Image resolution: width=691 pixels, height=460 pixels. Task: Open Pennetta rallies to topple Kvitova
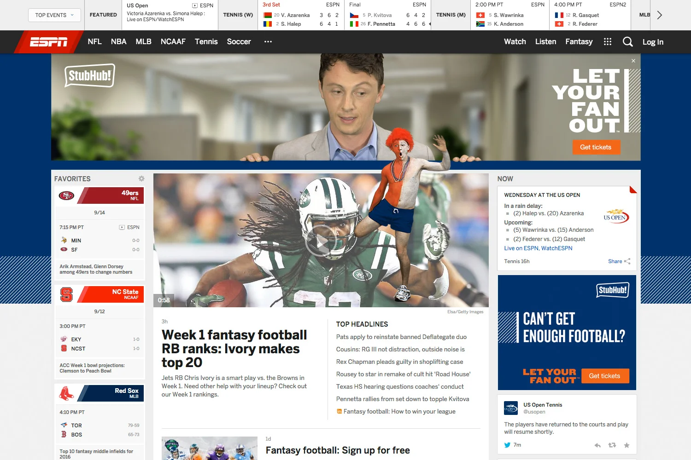point(403,399)
